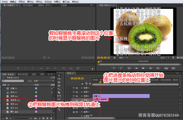Expand the 视频 4 track

pos(82,88)
